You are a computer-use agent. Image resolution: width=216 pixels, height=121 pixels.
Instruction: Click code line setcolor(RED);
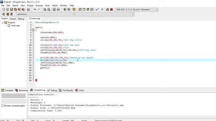pyautogui.click(x=49, y=37)
